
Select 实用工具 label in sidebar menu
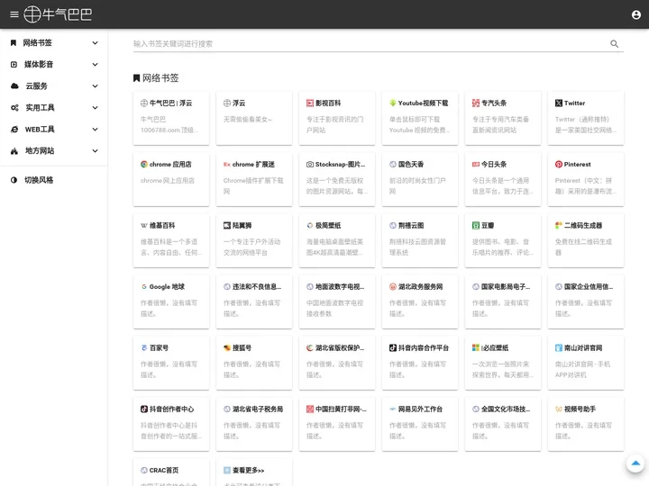[x=40, y=107]
